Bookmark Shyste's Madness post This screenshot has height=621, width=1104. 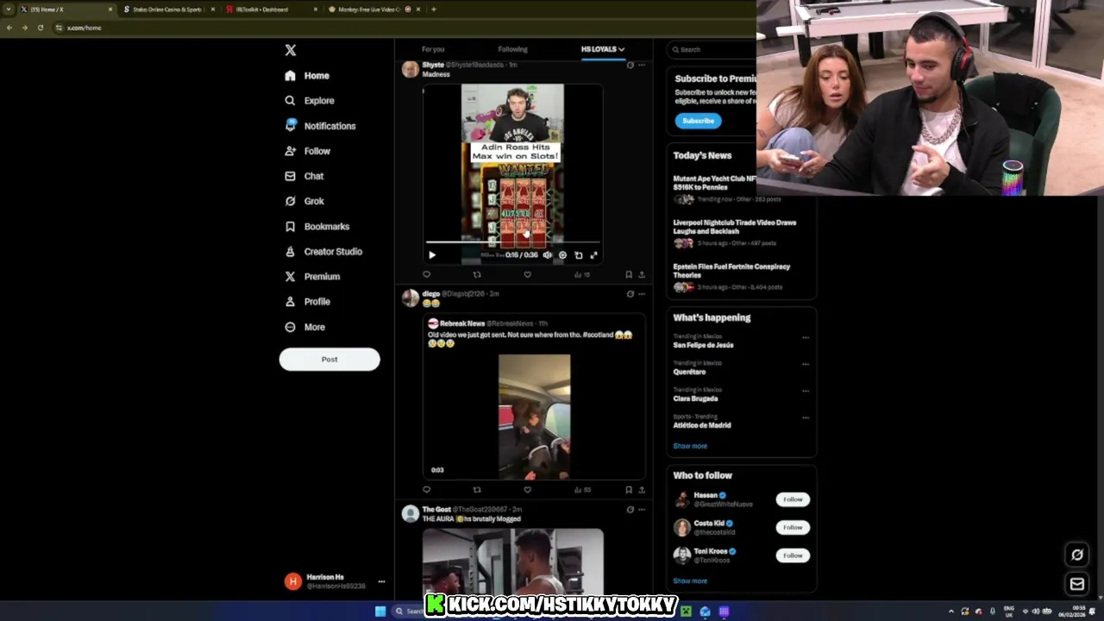point(628,274)
